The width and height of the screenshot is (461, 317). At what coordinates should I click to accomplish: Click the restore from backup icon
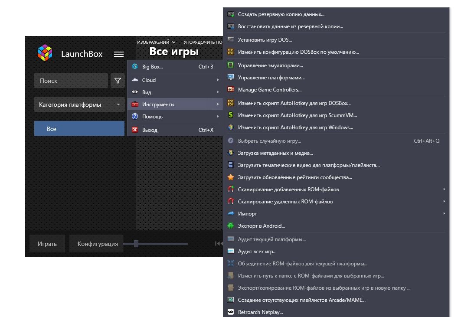click(231, 26)
